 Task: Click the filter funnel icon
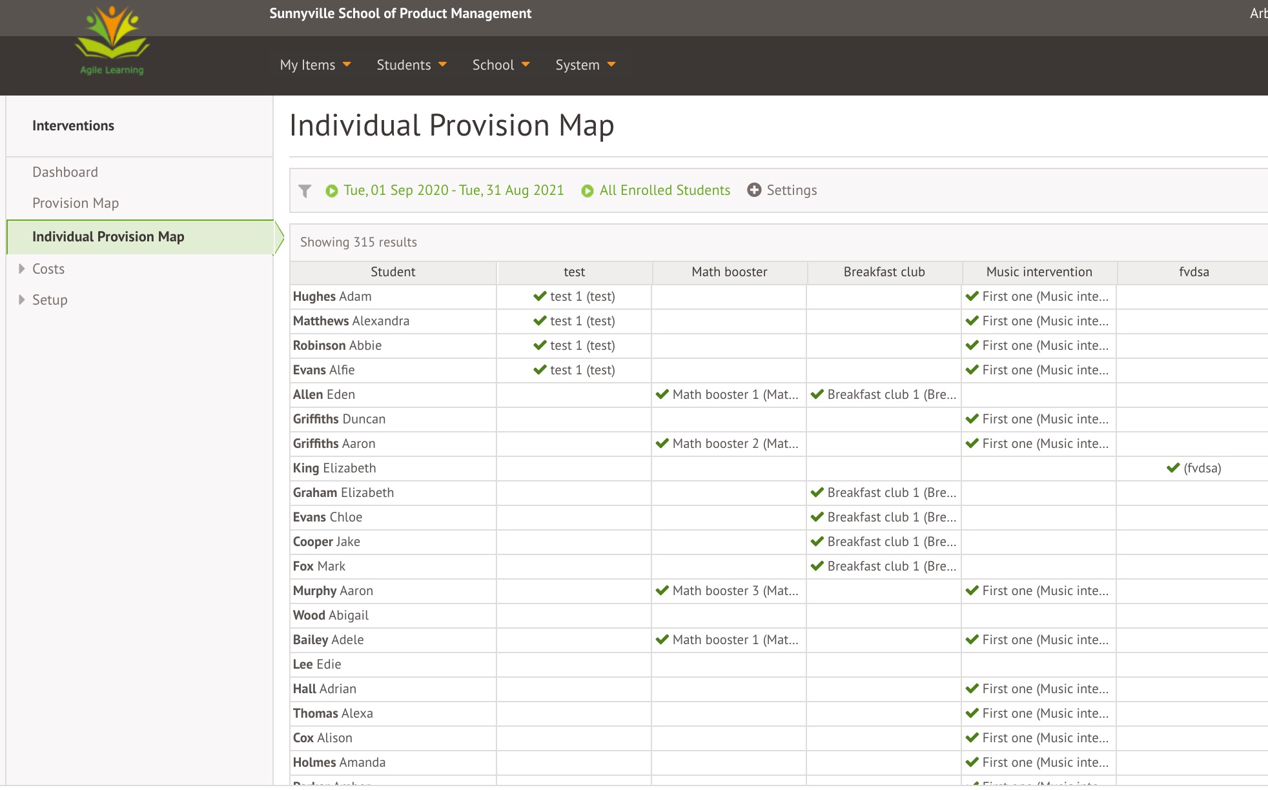coord(305,191)
